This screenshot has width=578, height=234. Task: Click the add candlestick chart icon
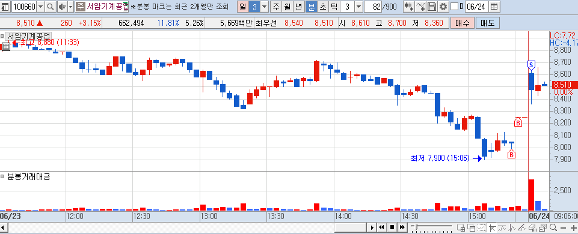pyautogui.click(x=408, y=7)
